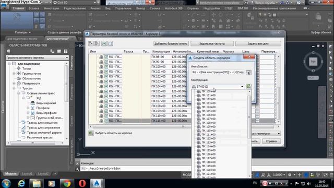Open Chrome from the taskbar
The image size is (334, 188).
click(67, 183)
